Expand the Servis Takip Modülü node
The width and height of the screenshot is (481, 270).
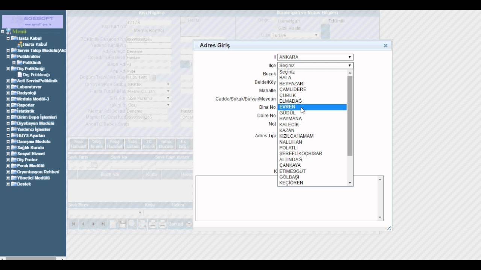point(8,50)
